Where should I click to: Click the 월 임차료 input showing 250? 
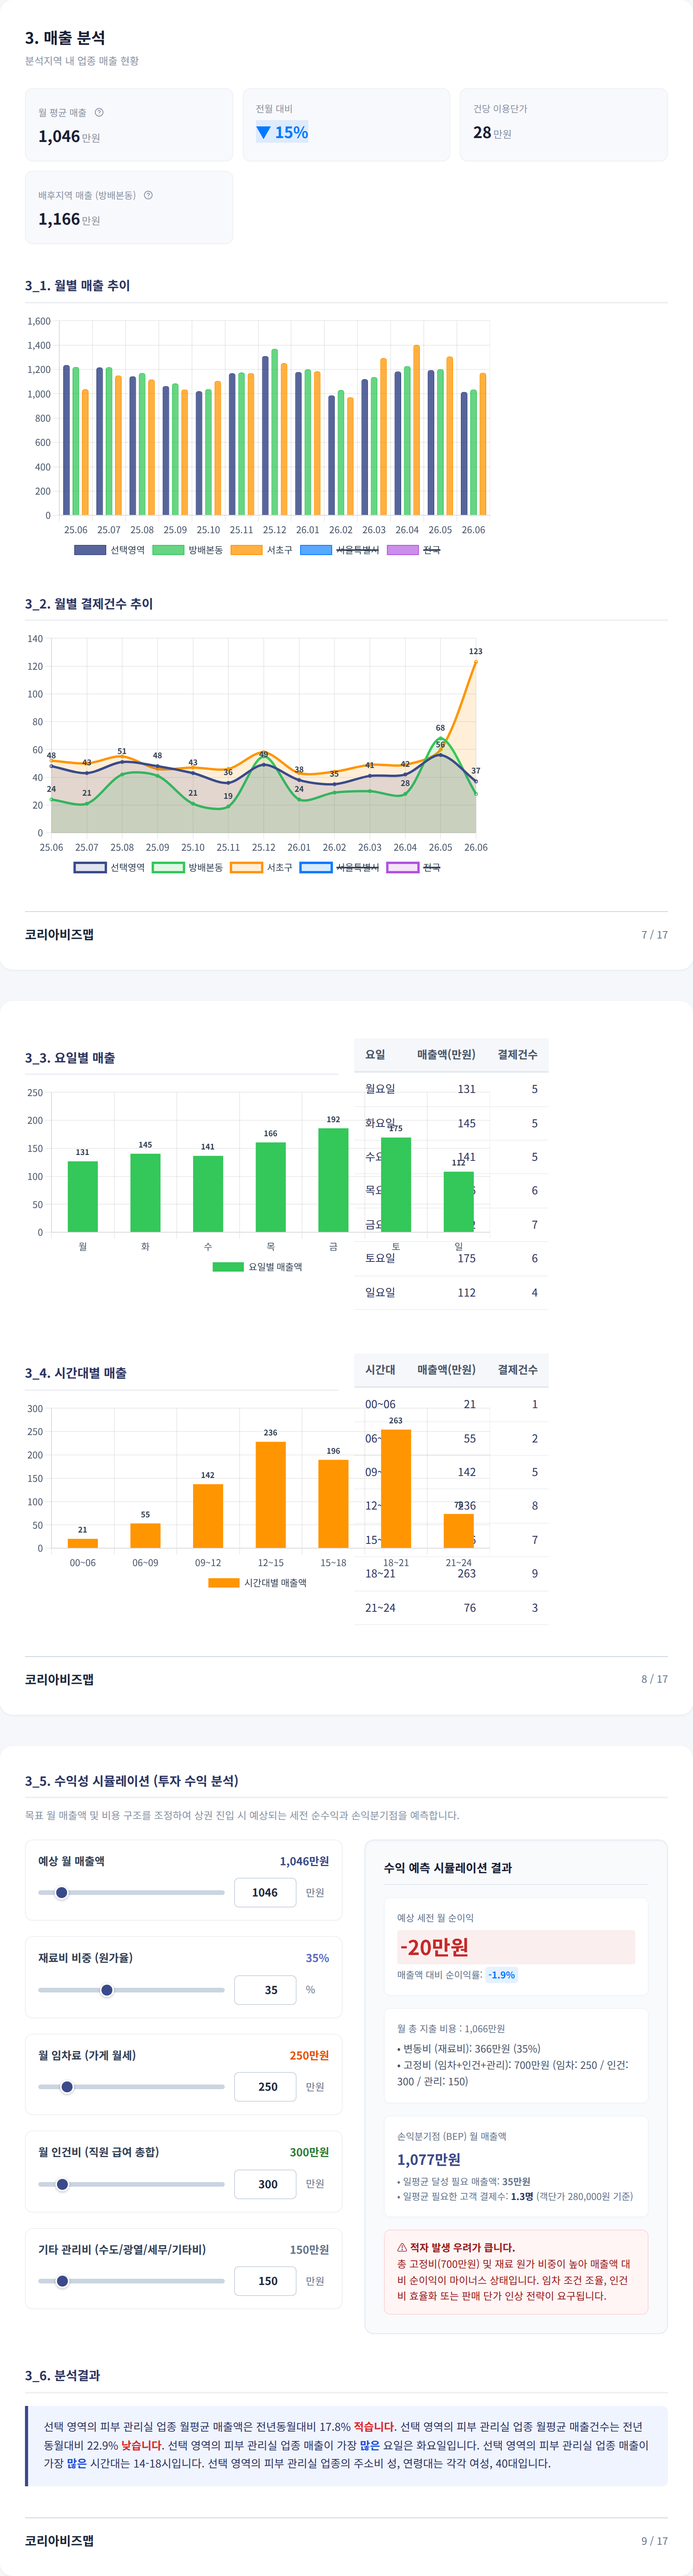pyautogui.click(x=265, y=2087)
